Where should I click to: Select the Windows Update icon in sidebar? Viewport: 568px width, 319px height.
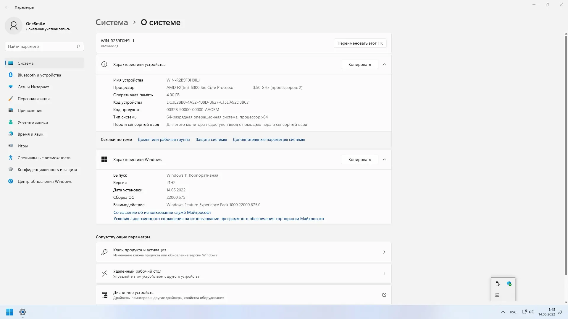point(11,181)
